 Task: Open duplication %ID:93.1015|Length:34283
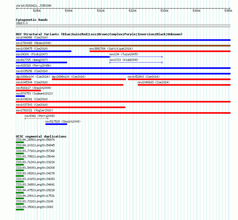click(35, 179)
